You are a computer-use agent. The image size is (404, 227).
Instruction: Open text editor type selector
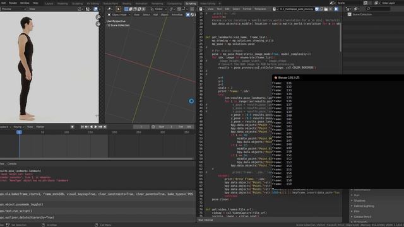pyautogui.click(x=201, y=9)
